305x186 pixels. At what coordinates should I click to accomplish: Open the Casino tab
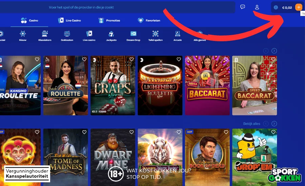(x=29, y=20)
